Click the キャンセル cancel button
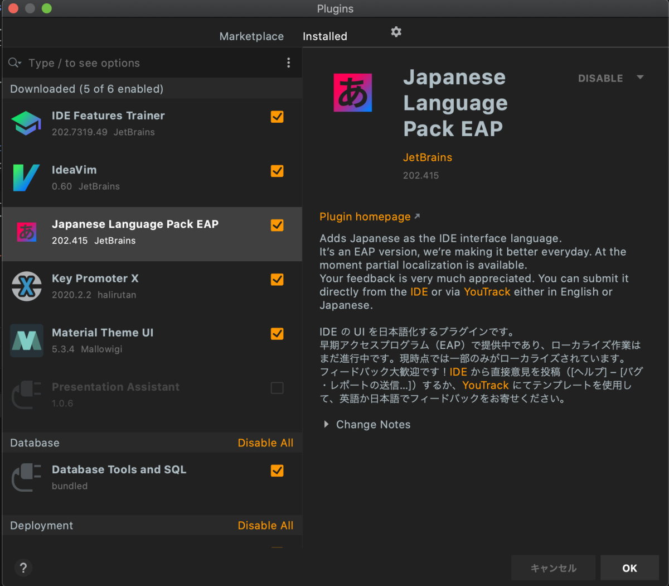This screenshot has height=586, width=669. (553, 568)
